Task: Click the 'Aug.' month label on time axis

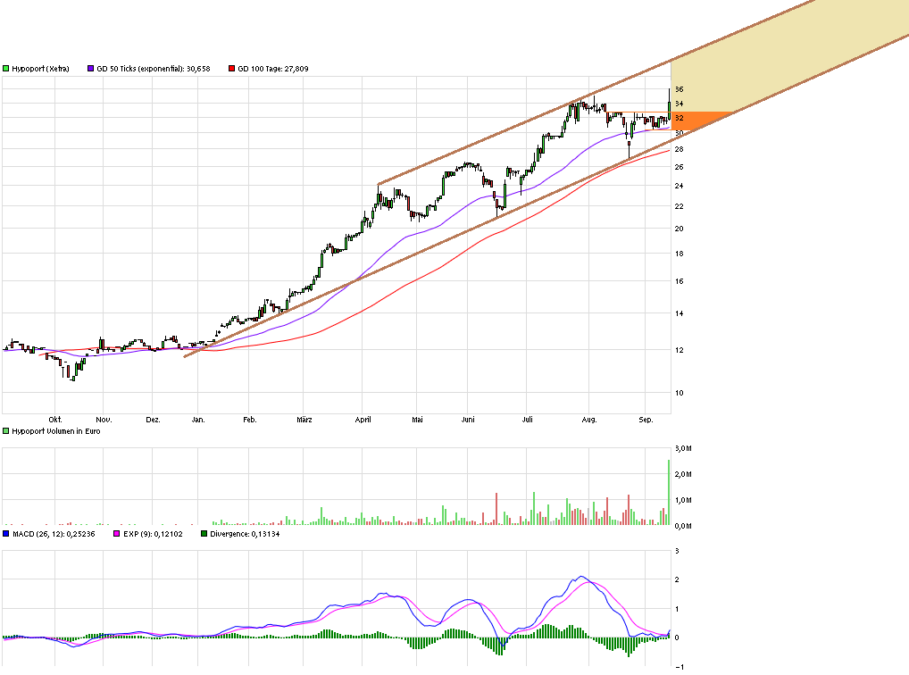Action: pyautogui.click(x=589, y=420)
